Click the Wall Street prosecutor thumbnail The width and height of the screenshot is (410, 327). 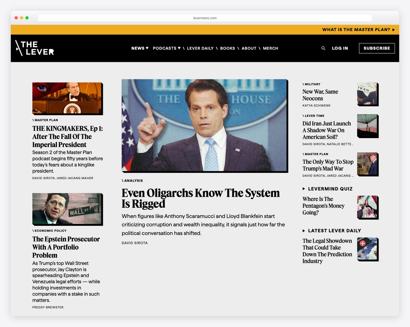[x=67, y=208]
